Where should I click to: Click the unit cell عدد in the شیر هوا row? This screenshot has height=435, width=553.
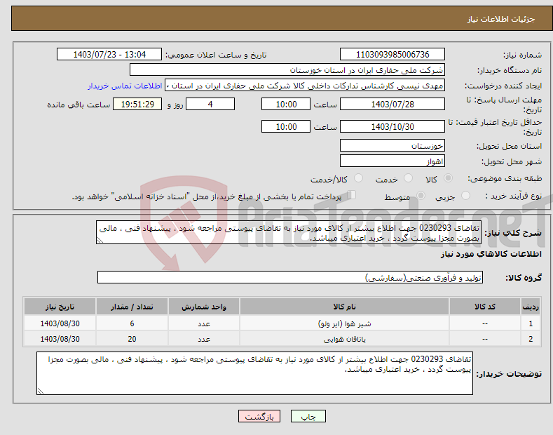coord(204,323)
